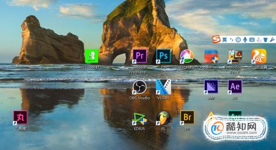Open OBS Studio shortcut
Viewport: 276px width, 150px height.
click(x=140, y=87)
